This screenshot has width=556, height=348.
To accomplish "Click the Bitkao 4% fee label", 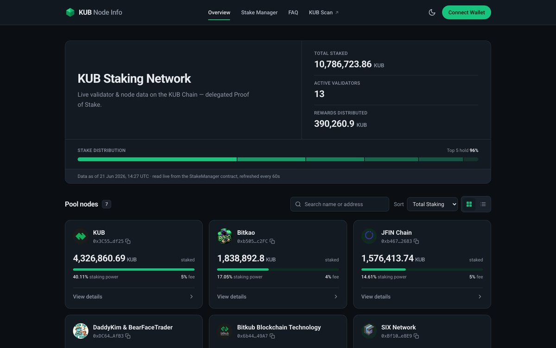I will click(x=332, y=277).
